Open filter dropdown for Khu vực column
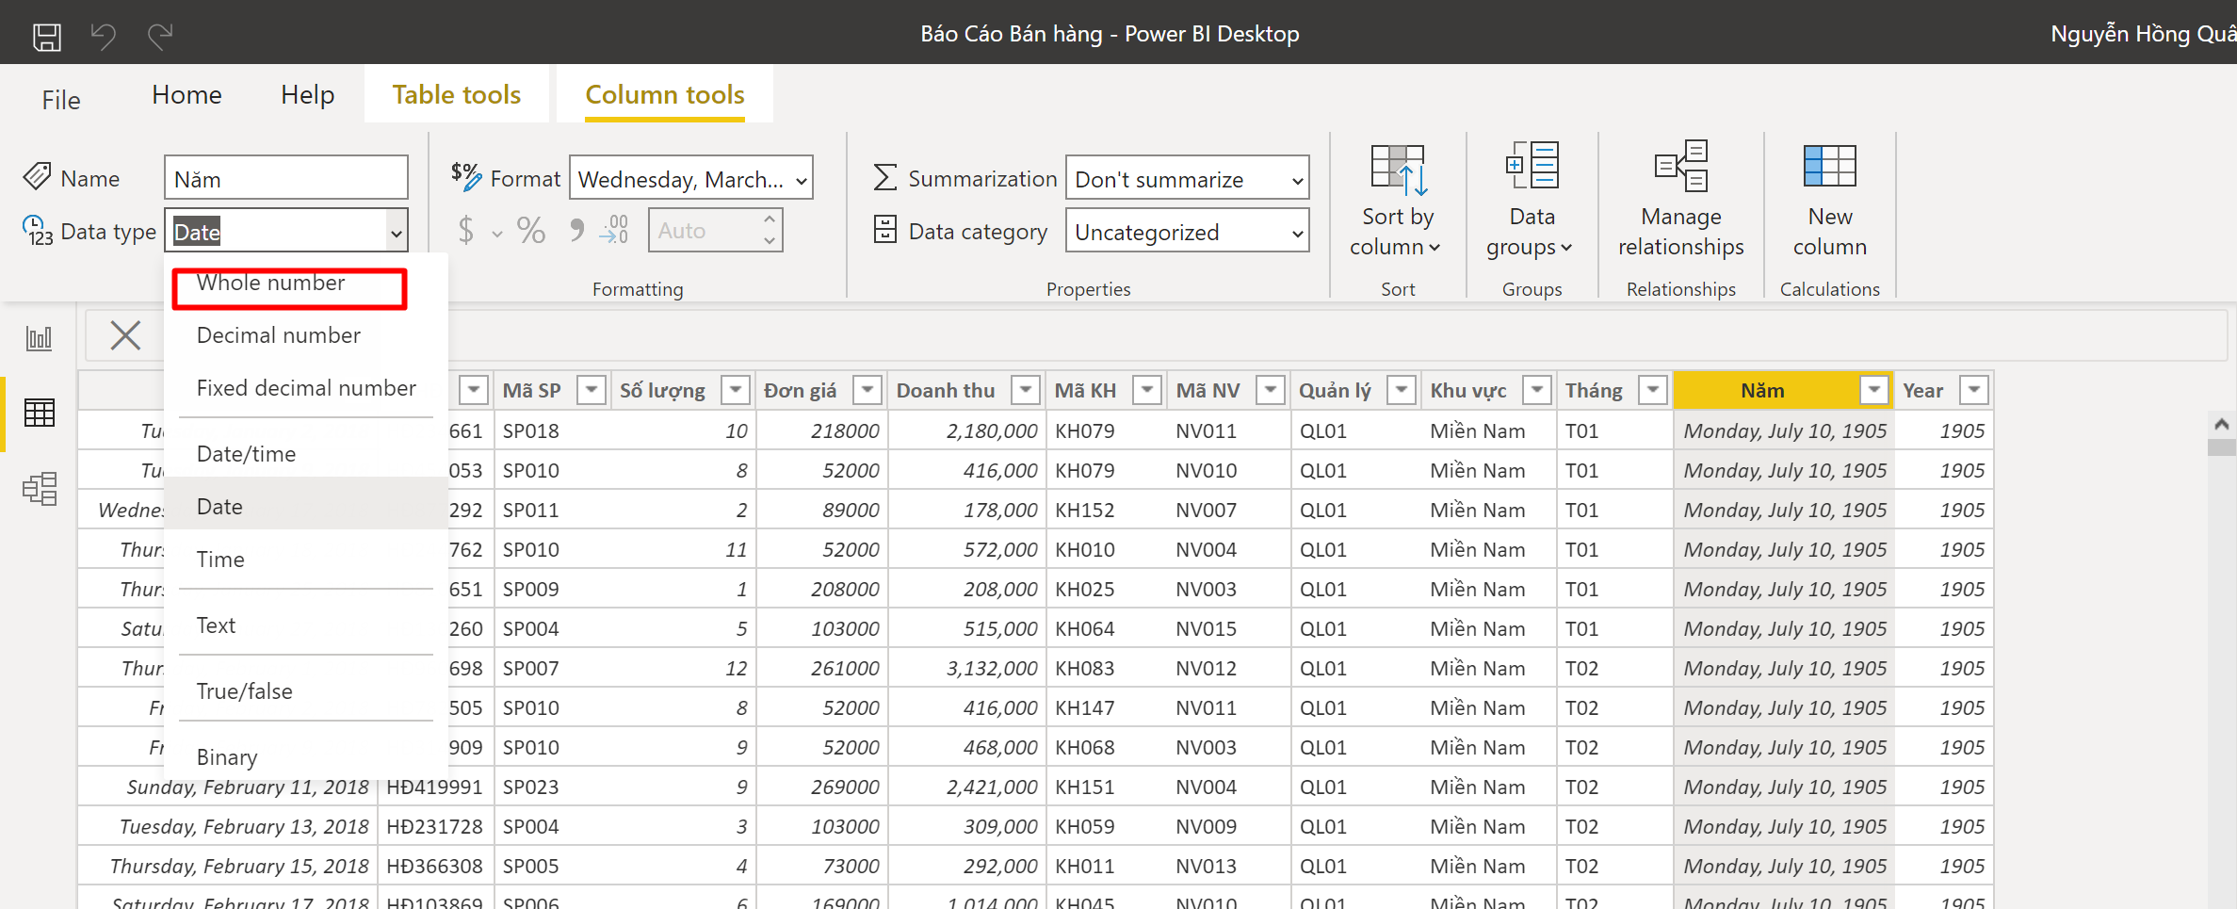 [x=1537, y=390]
